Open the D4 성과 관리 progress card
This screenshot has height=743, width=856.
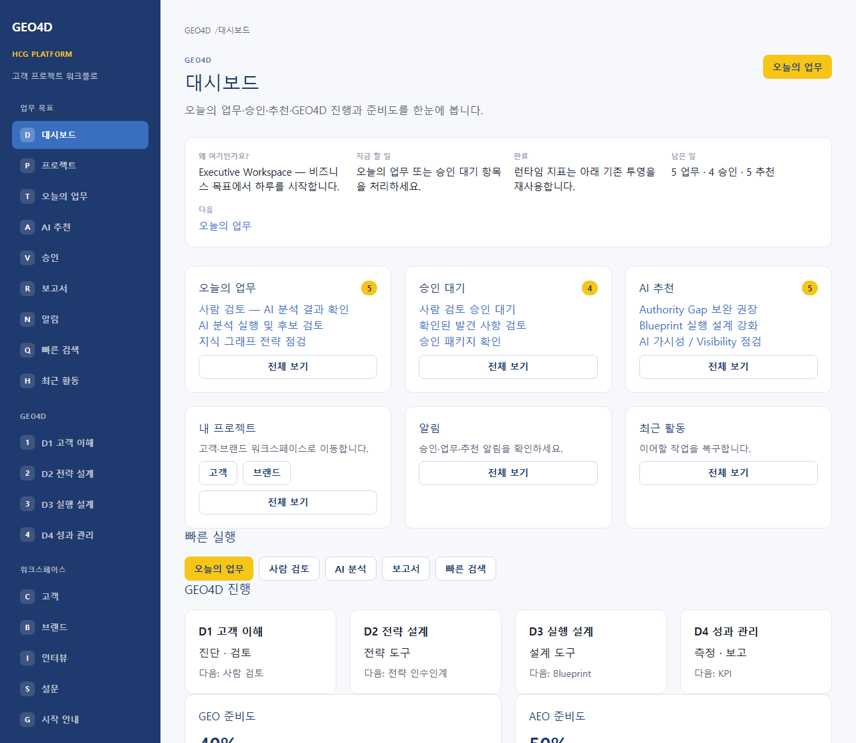[756, 651]
